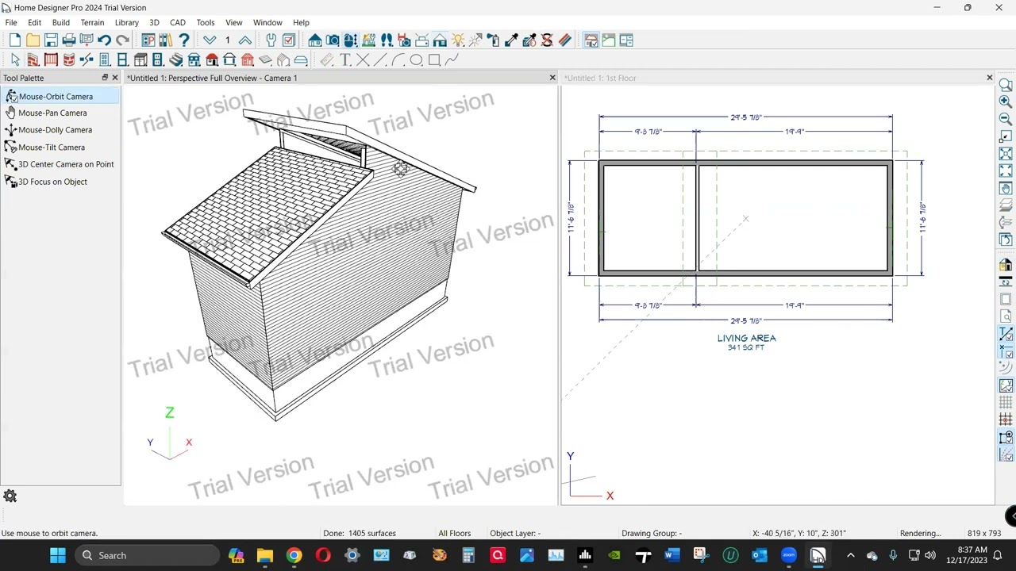
Task: Click the Windows taskbar Search box
Action: [x=147, y=555]
